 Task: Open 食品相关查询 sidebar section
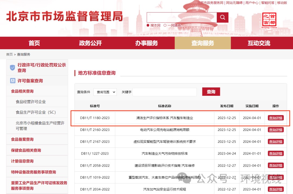tap(22, 91)
